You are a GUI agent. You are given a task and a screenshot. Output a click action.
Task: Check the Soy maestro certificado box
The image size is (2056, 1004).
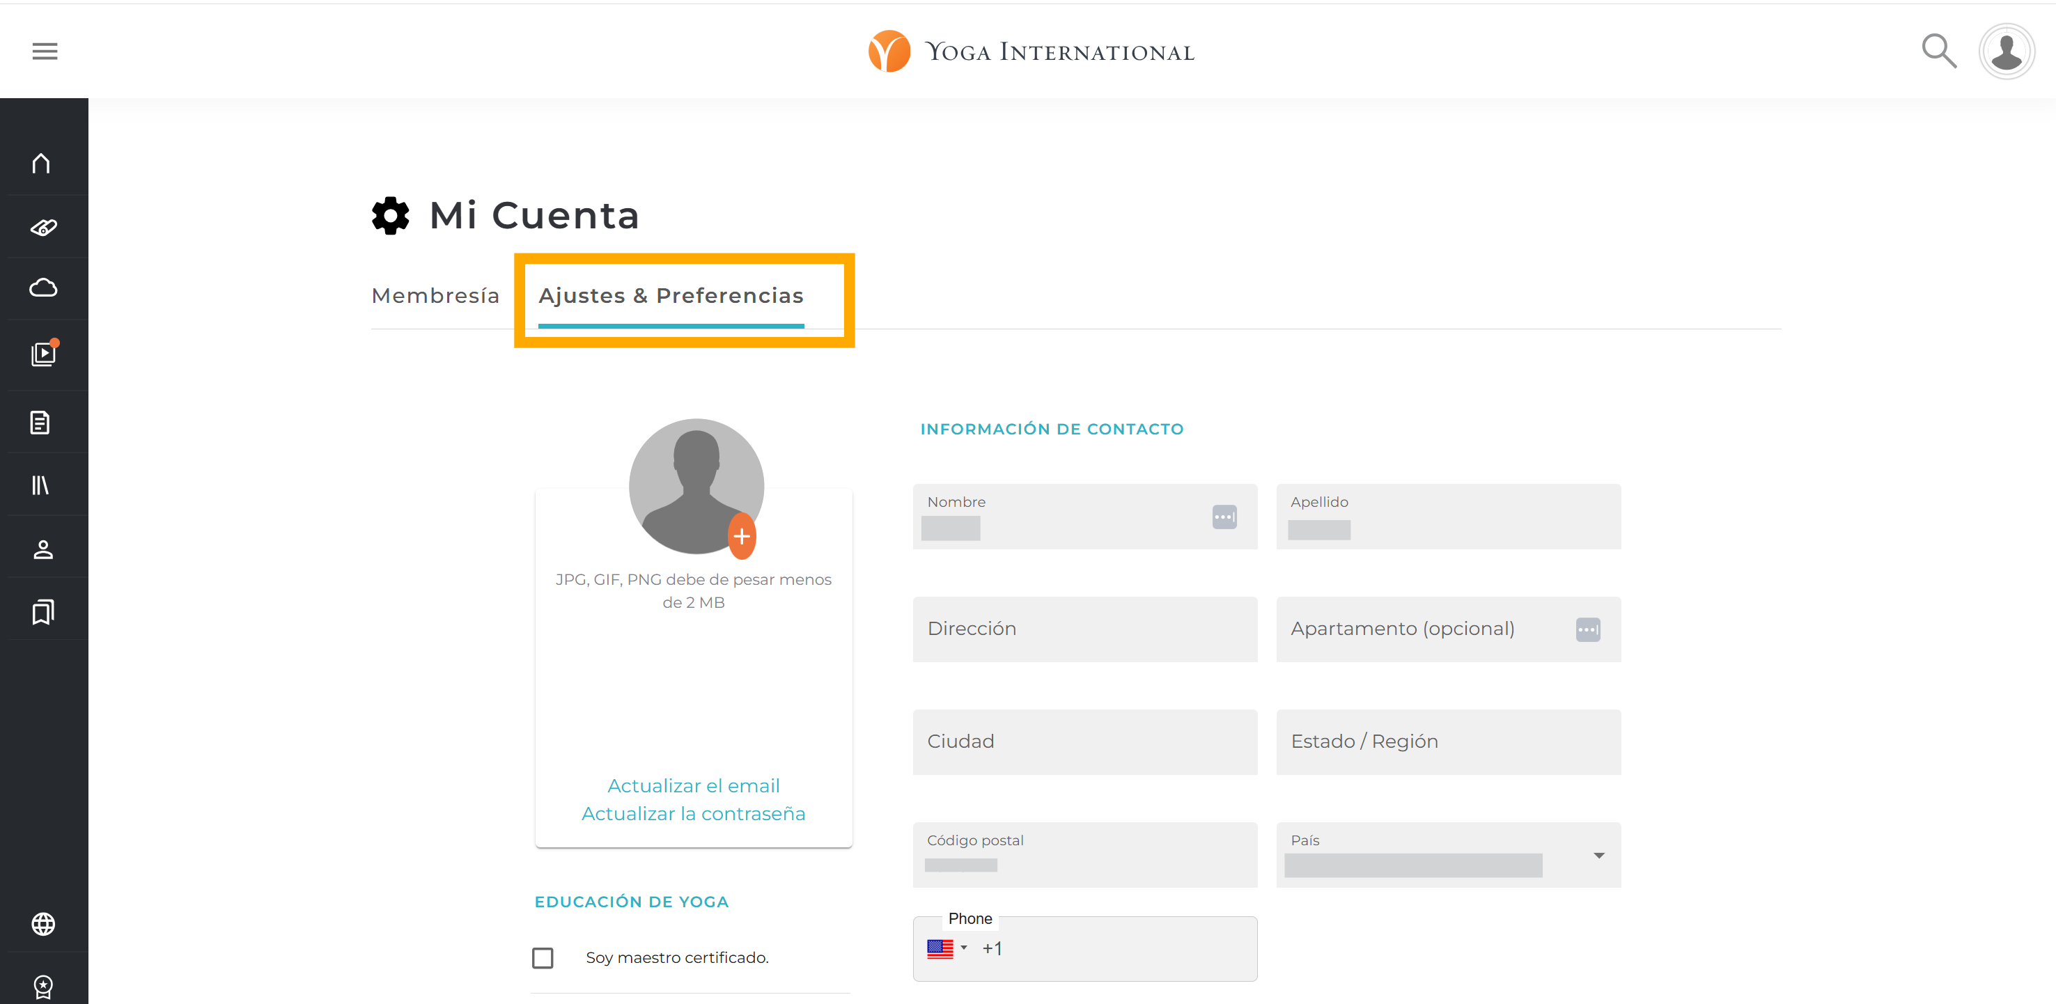click(543, 957)
